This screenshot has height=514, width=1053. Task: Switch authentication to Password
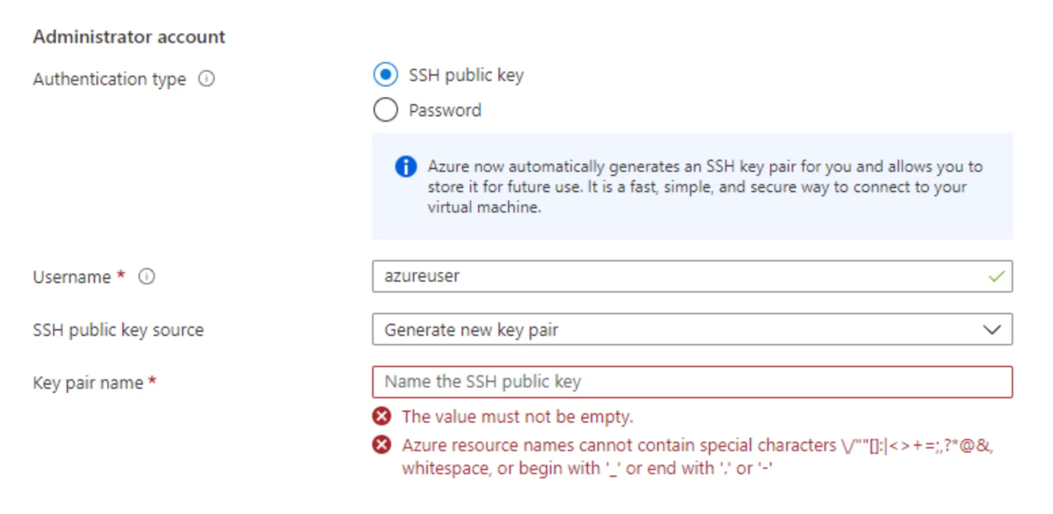386,110
